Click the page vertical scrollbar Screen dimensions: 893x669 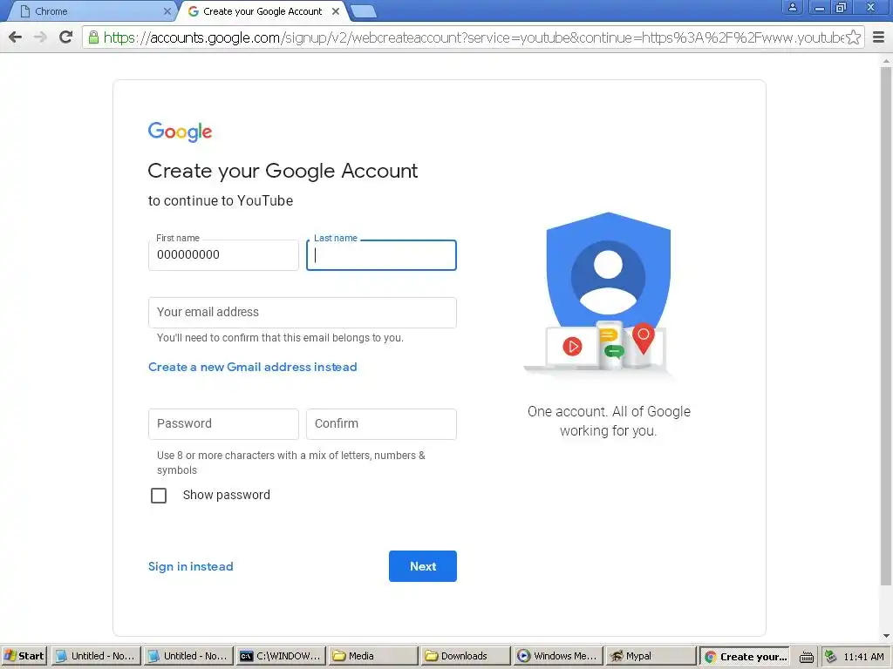[x=886, y=324]
